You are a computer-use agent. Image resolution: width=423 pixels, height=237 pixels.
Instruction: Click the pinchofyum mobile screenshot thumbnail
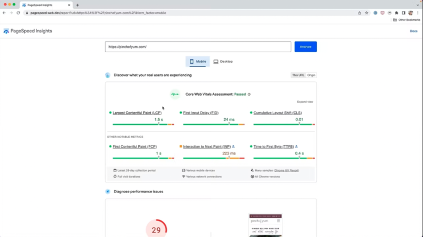(x=265, y=225)
